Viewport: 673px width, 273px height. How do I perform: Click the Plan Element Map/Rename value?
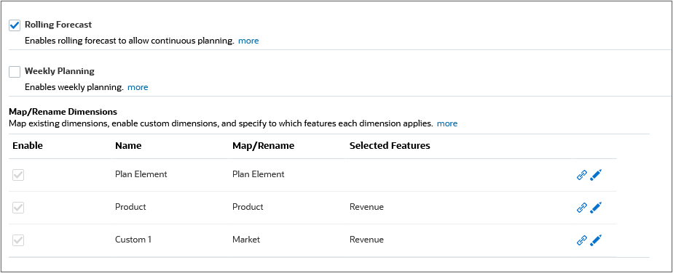[259, 174]
